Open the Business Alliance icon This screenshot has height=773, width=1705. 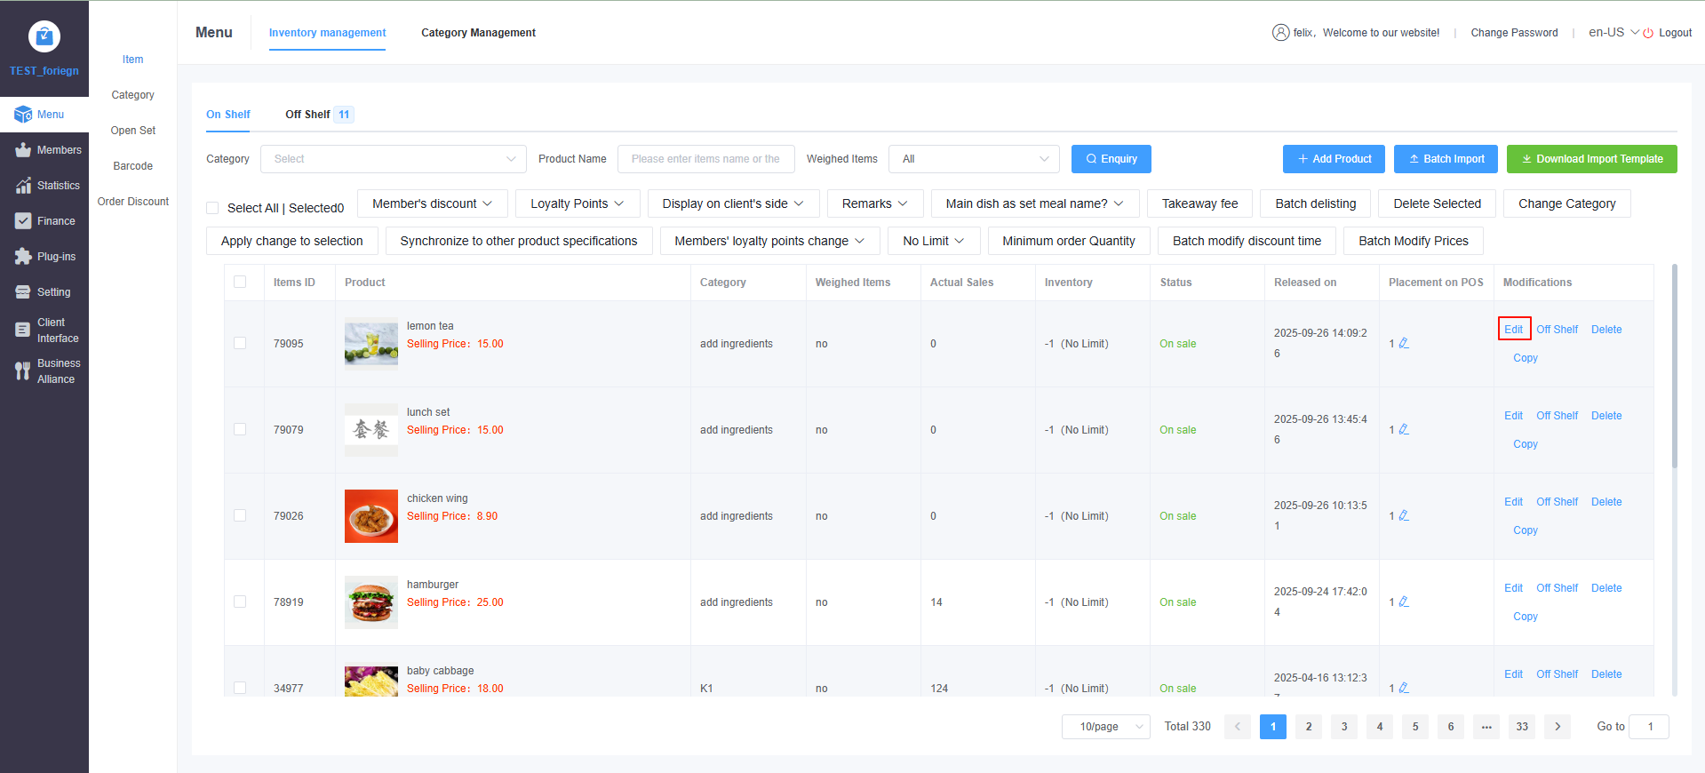pyautogui.click(x=23, y=371)
